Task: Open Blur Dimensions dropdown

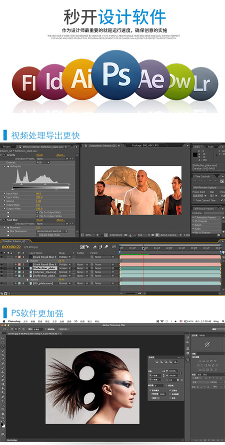Action: (x=52, y=231)
